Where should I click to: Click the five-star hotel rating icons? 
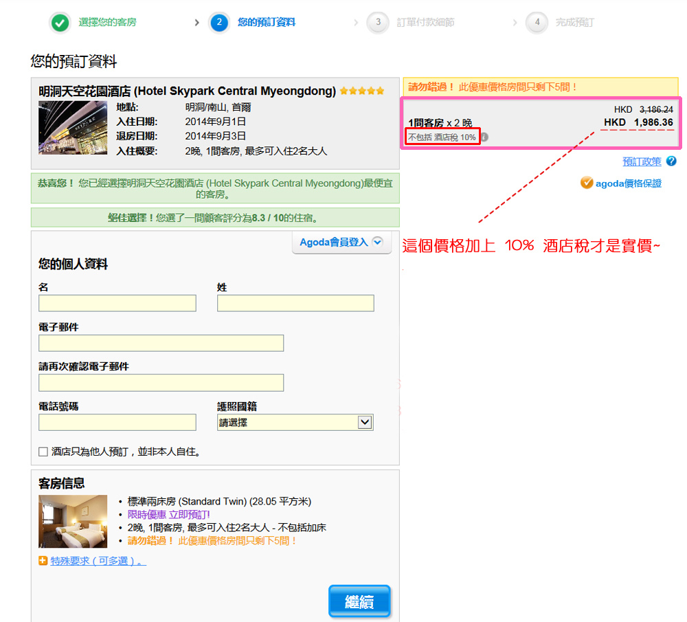[362, 91]
